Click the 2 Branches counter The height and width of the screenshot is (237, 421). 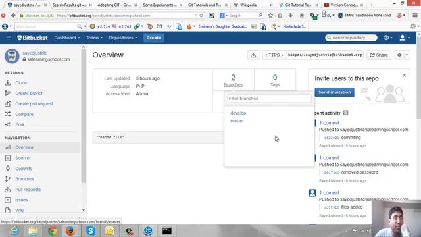233,80
